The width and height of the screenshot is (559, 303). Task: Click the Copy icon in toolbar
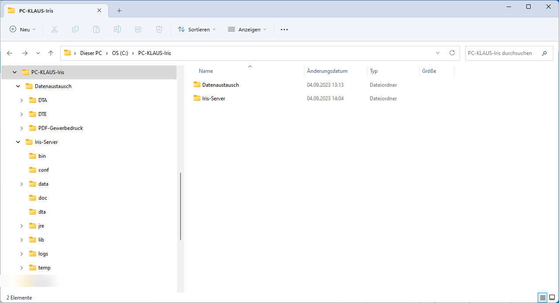coord(75,29)
